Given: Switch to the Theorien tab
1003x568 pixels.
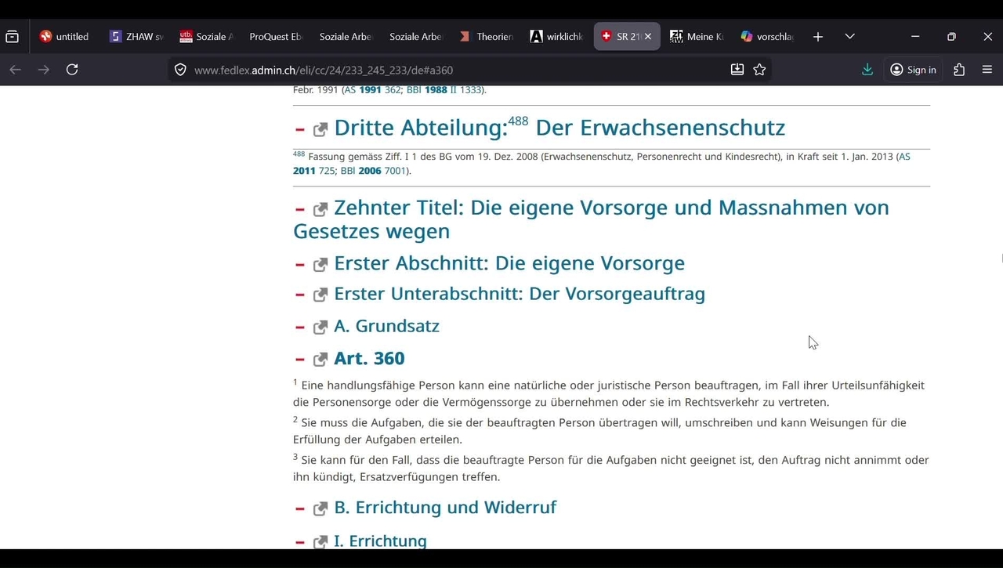Looking at the screenshot, I should click(x=487, y=37).
